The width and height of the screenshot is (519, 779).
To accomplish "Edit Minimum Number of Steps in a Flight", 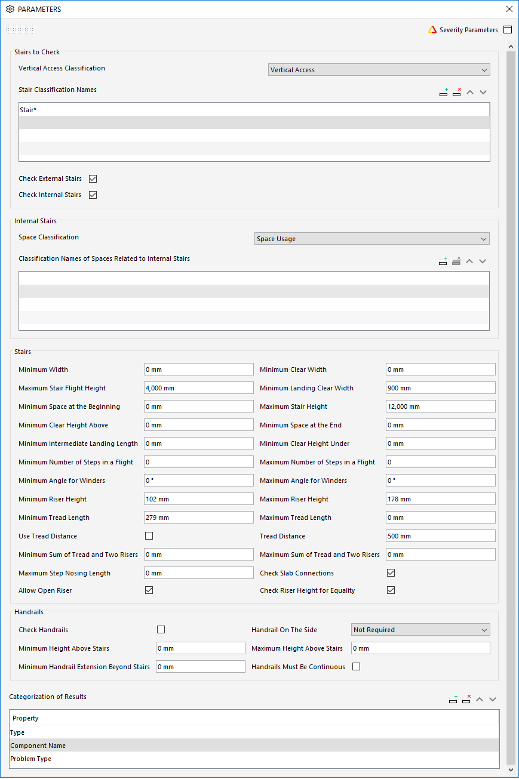I will click(199, 462).
